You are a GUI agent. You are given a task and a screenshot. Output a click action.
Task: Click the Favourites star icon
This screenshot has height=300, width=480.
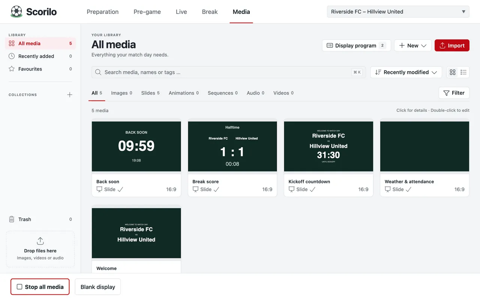(12, 69)
